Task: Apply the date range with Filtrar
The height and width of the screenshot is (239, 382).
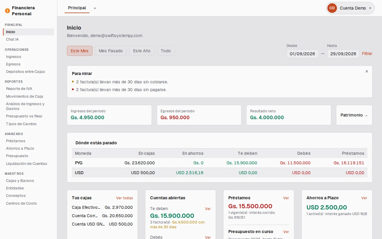Action: pos(367,54)
